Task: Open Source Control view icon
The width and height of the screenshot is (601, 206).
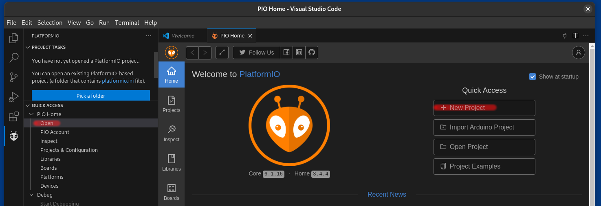Action: pos(14,77)
